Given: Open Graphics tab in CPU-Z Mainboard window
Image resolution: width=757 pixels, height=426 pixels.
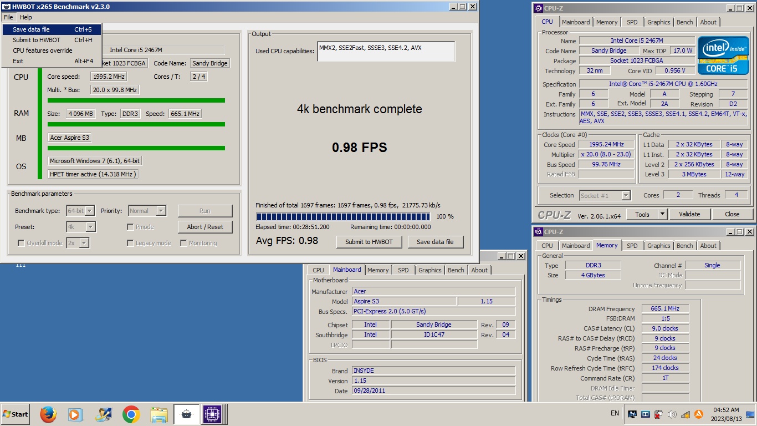Looking at the screenshot, I should point(429,270).
